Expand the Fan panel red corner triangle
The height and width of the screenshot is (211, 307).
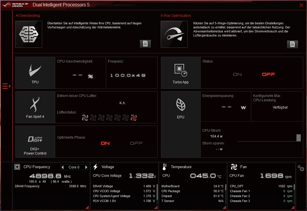coord(293,208)
